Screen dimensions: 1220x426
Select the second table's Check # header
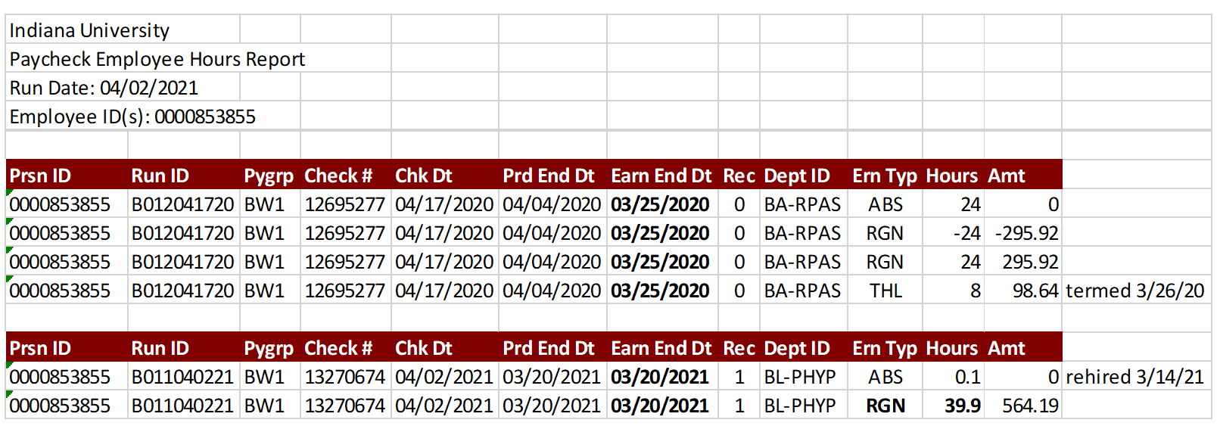tap(346, 348)
